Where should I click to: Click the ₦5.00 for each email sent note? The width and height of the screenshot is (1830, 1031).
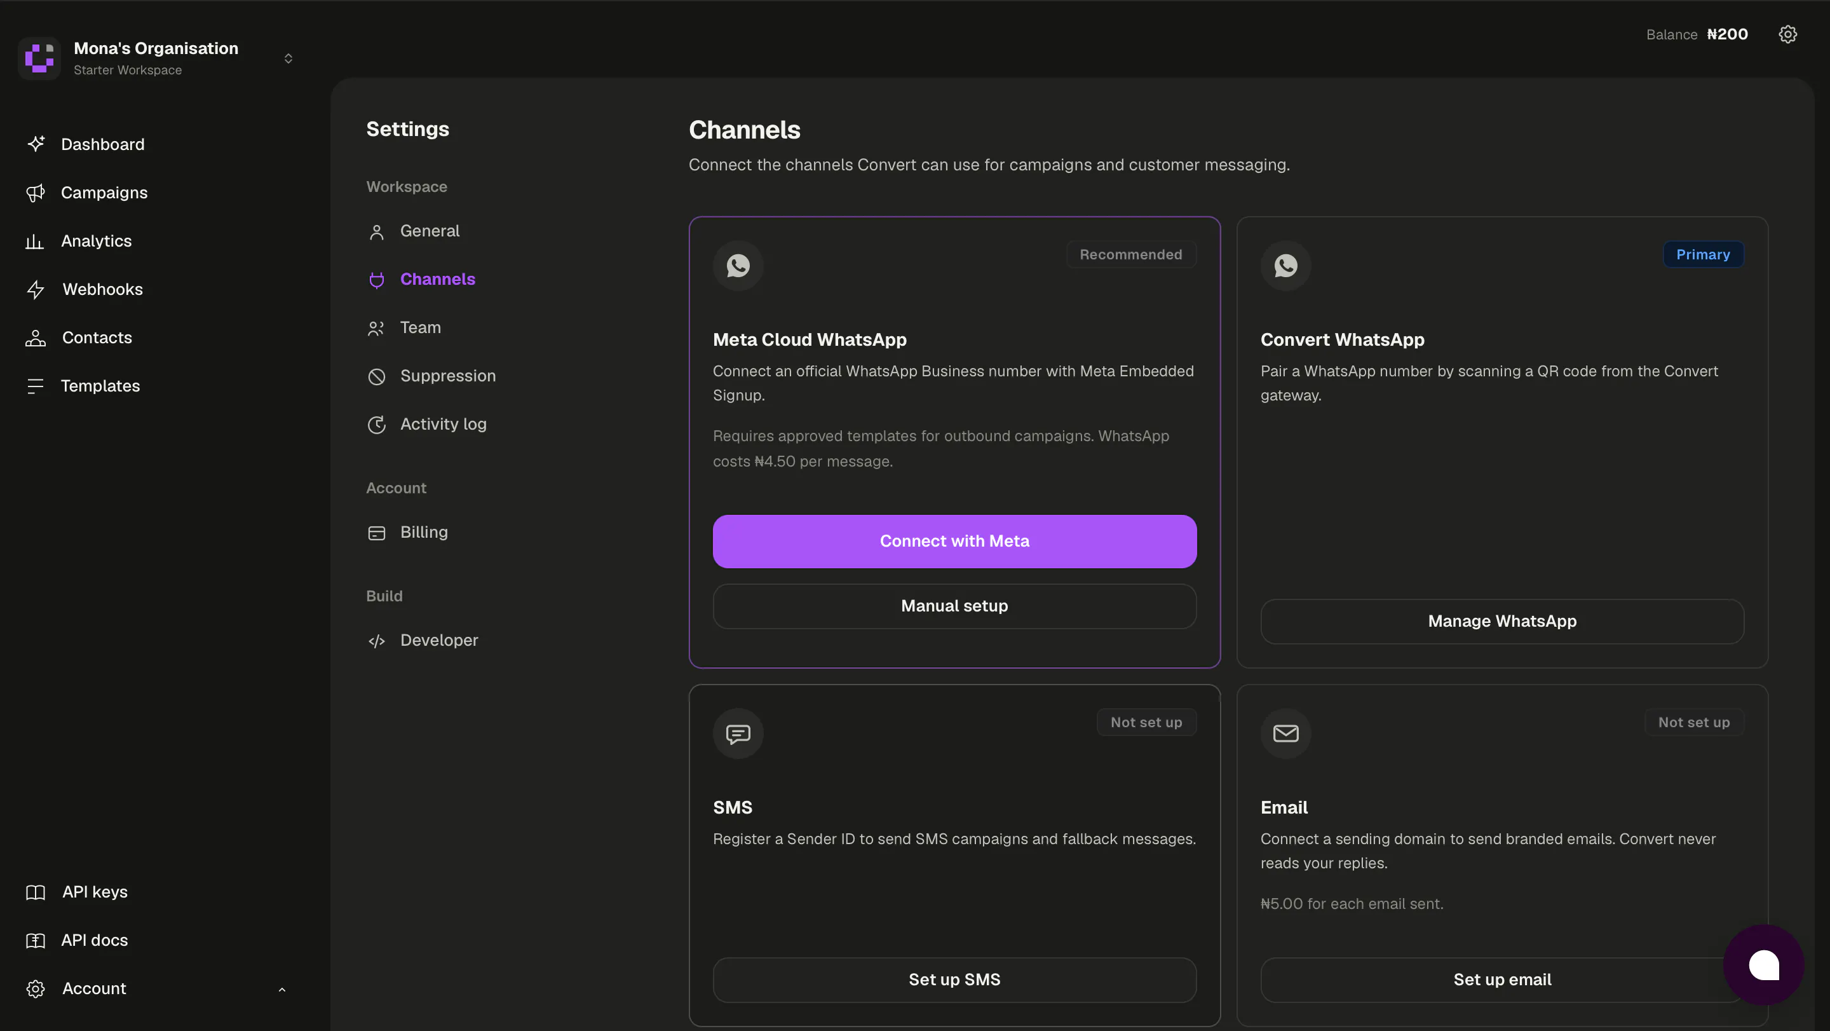(x=1352, y=904)
